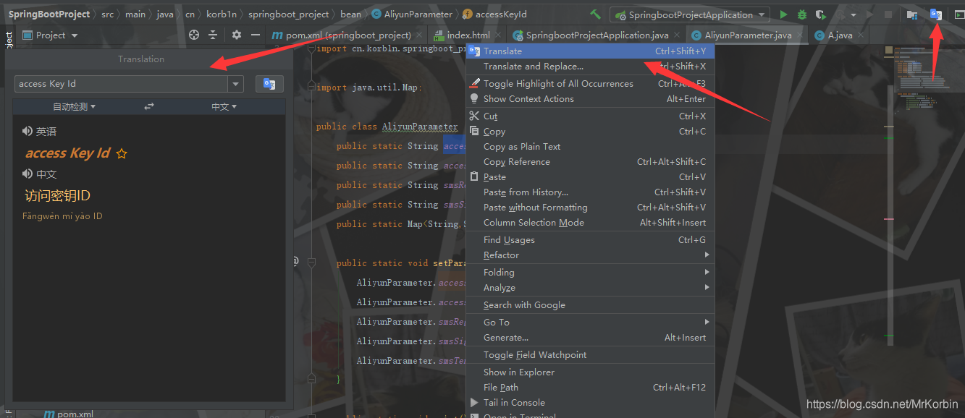Choose Paste from History...
965x418 pixels.
590,192
